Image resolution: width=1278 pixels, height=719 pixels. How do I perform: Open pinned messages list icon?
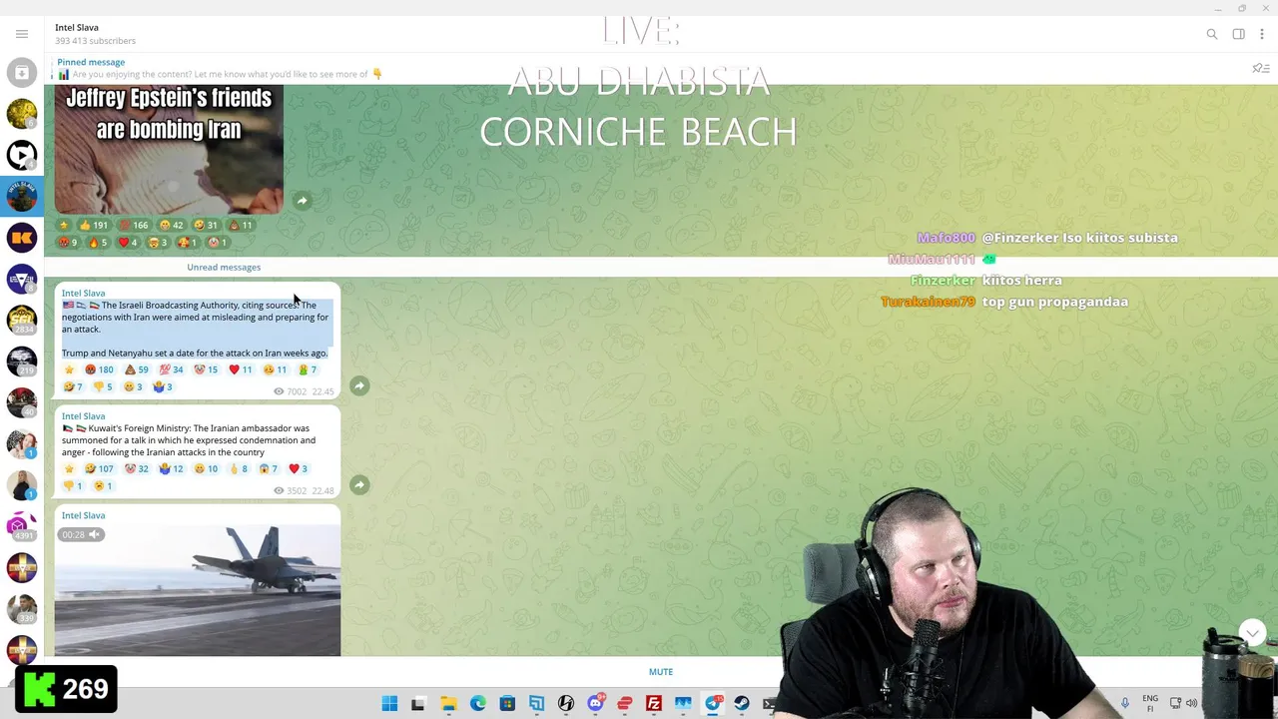(1260, 68)
